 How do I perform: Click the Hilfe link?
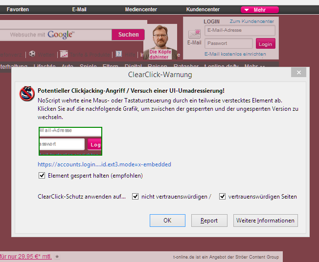point(130,55)
